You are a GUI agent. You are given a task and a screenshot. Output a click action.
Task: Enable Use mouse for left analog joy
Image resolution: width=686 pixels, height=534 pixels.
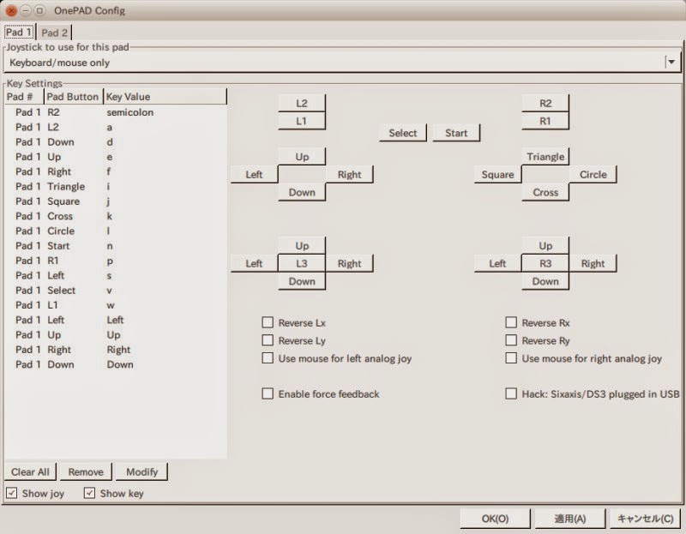(x=268, y=358)
